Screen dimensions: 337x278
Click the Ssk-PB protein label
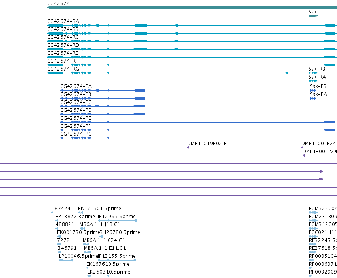tap(318, 86)
